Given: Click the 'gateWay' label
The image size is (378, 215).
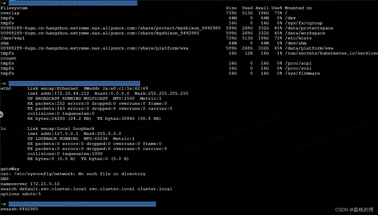Looking at the screenshot, I should 10,169.
